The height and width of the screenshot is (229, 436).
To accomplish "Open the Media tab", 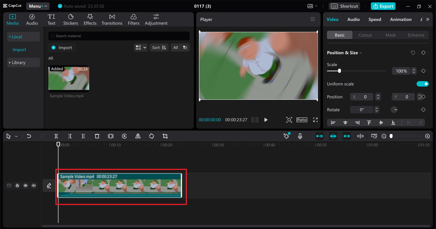I will tap(13, 20).
